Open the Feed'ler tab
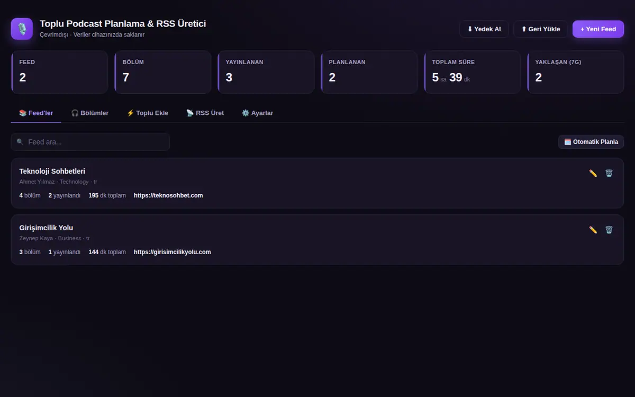This screenshot has height=397, width=635. [36, 113]
